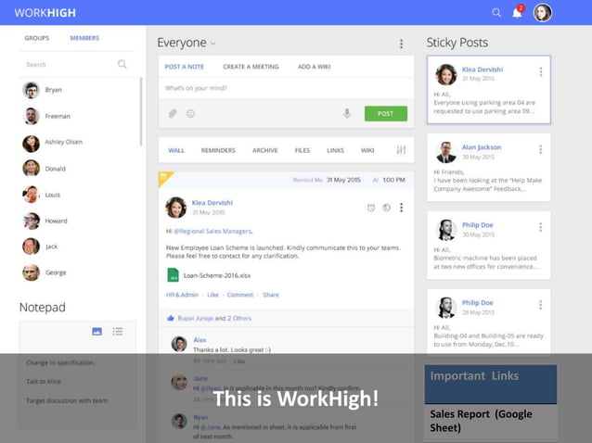
Task: Toggle list mode in Notepad
Action: point(118,332)
